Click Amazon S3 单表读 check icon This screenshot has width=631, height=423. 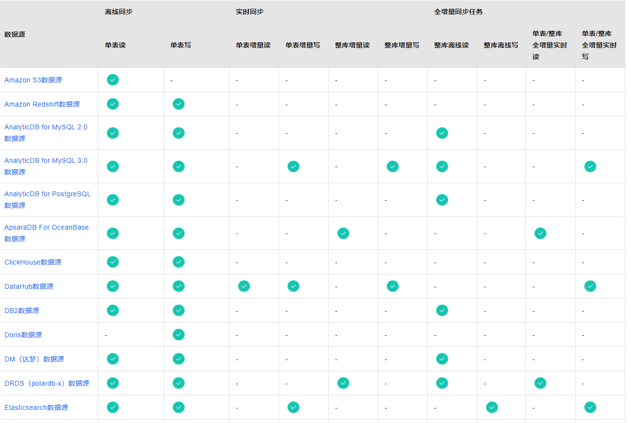pos(113,80)
